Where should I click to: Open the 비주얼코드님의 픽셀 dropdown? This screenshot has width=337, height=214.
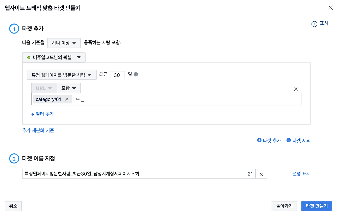click(x=54, y=57)
